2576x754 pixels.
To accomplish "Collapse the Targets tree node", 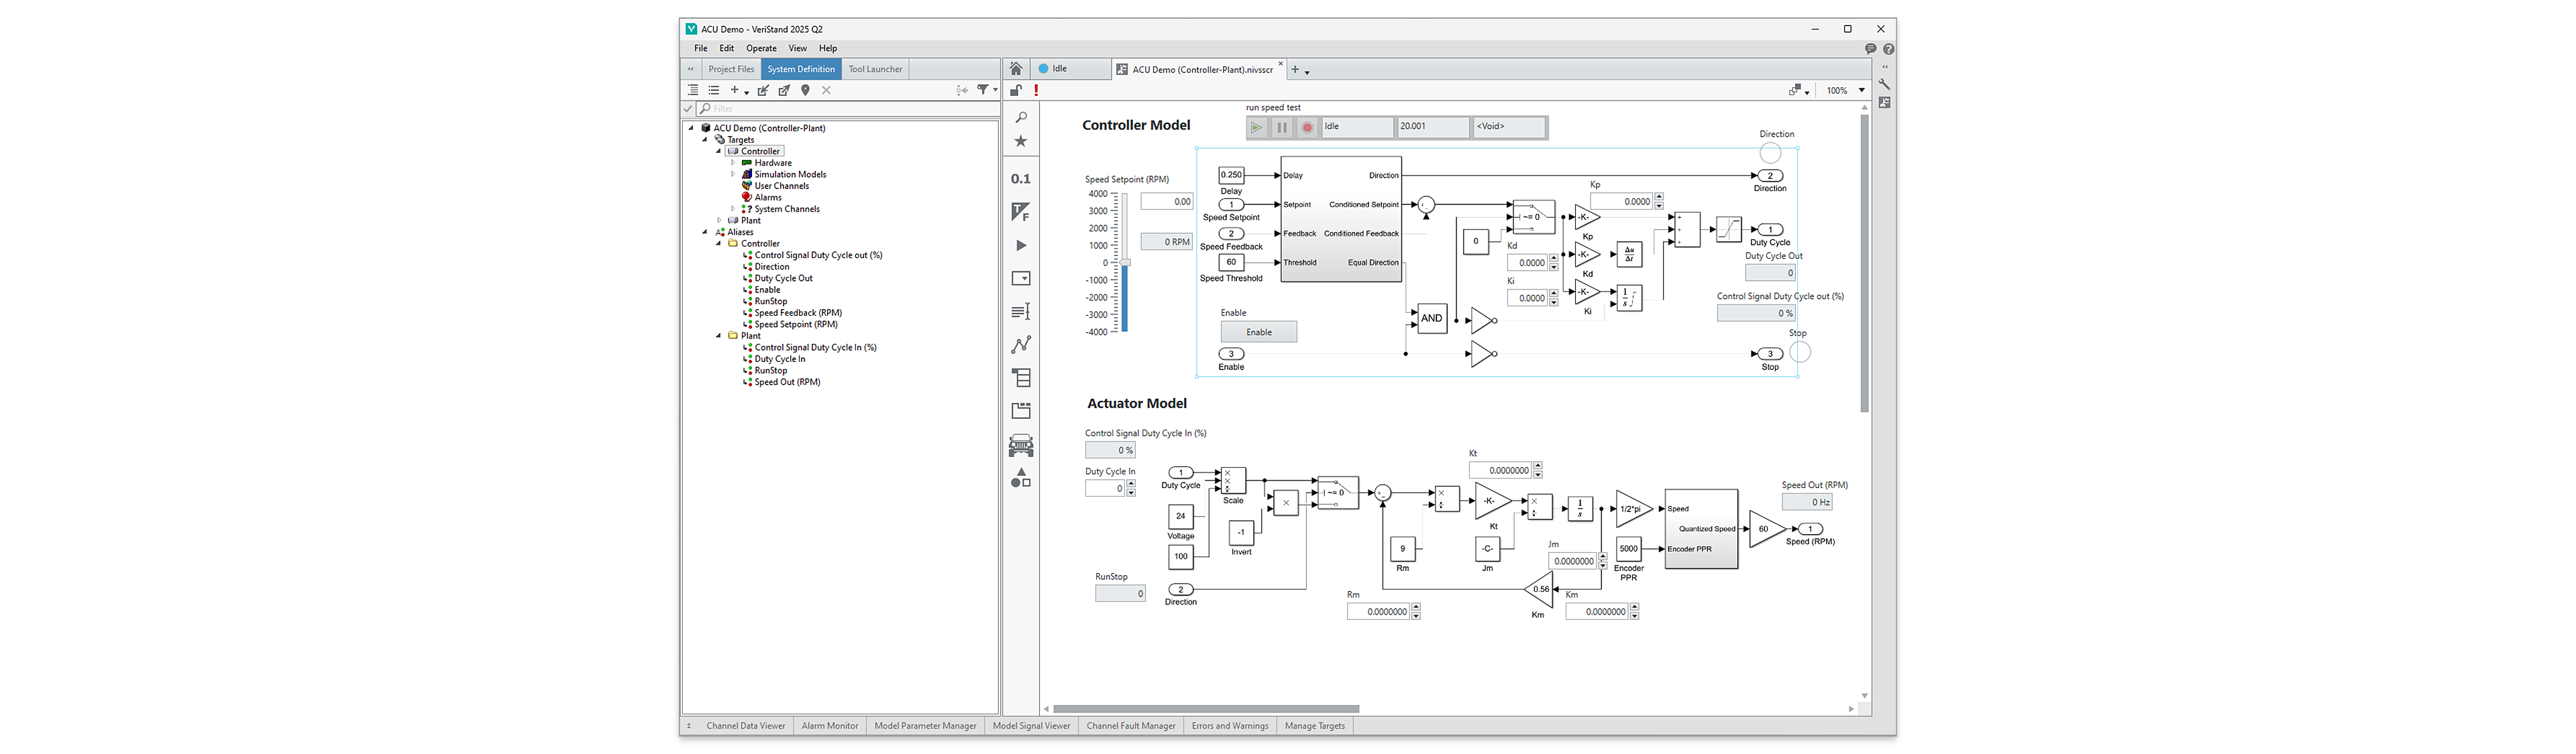I will point(705,140).
